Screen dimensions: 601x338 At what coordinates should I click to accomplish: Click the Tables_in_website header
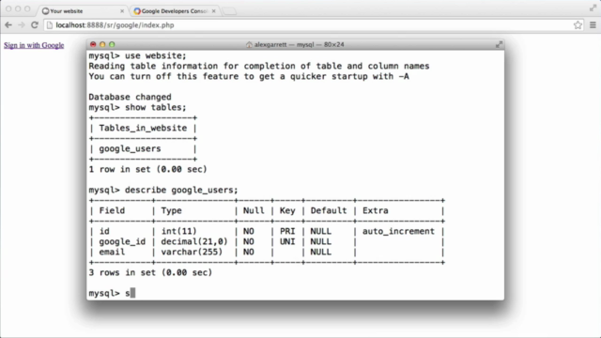(143, 128)
